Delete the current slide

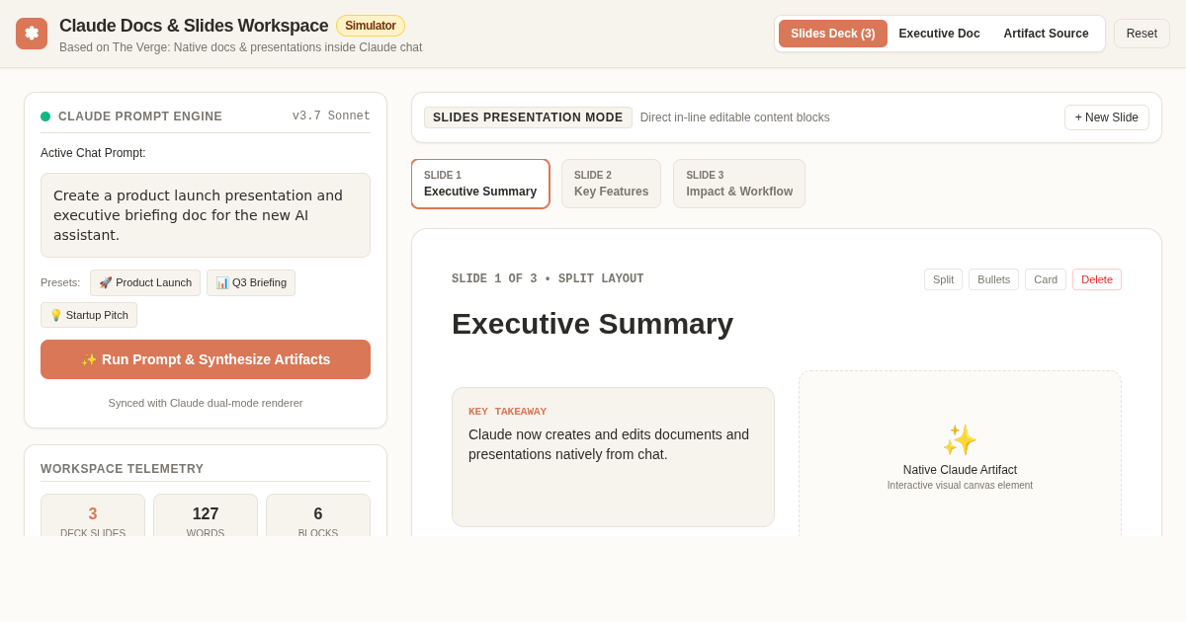[1097, 279]
